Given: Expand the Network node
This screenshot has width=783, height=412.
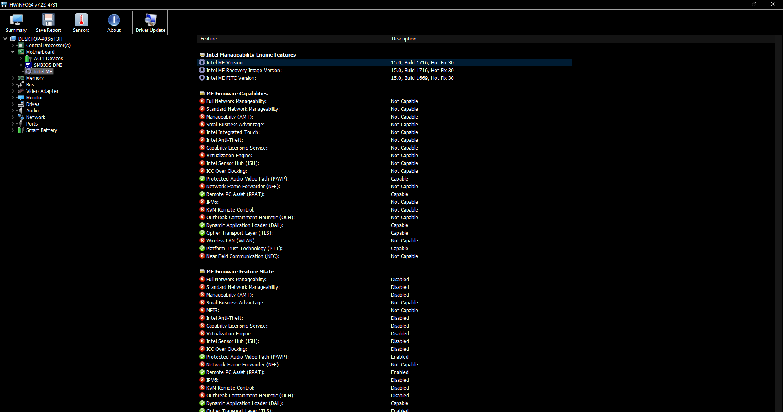Looking at the screenshot, I should (x=13, y=117).
